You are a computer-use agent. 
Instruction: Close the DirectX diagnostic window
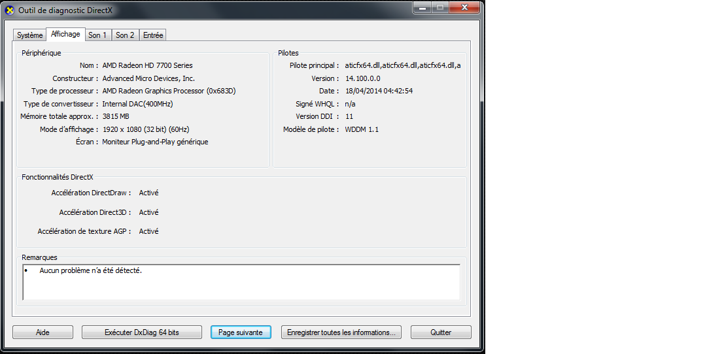click(x=464, y=7)
